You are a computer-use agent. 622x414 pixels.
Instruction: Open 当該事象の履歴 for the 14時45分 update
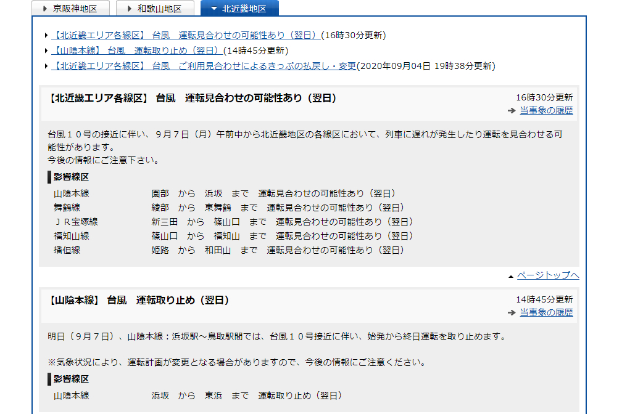545,312
